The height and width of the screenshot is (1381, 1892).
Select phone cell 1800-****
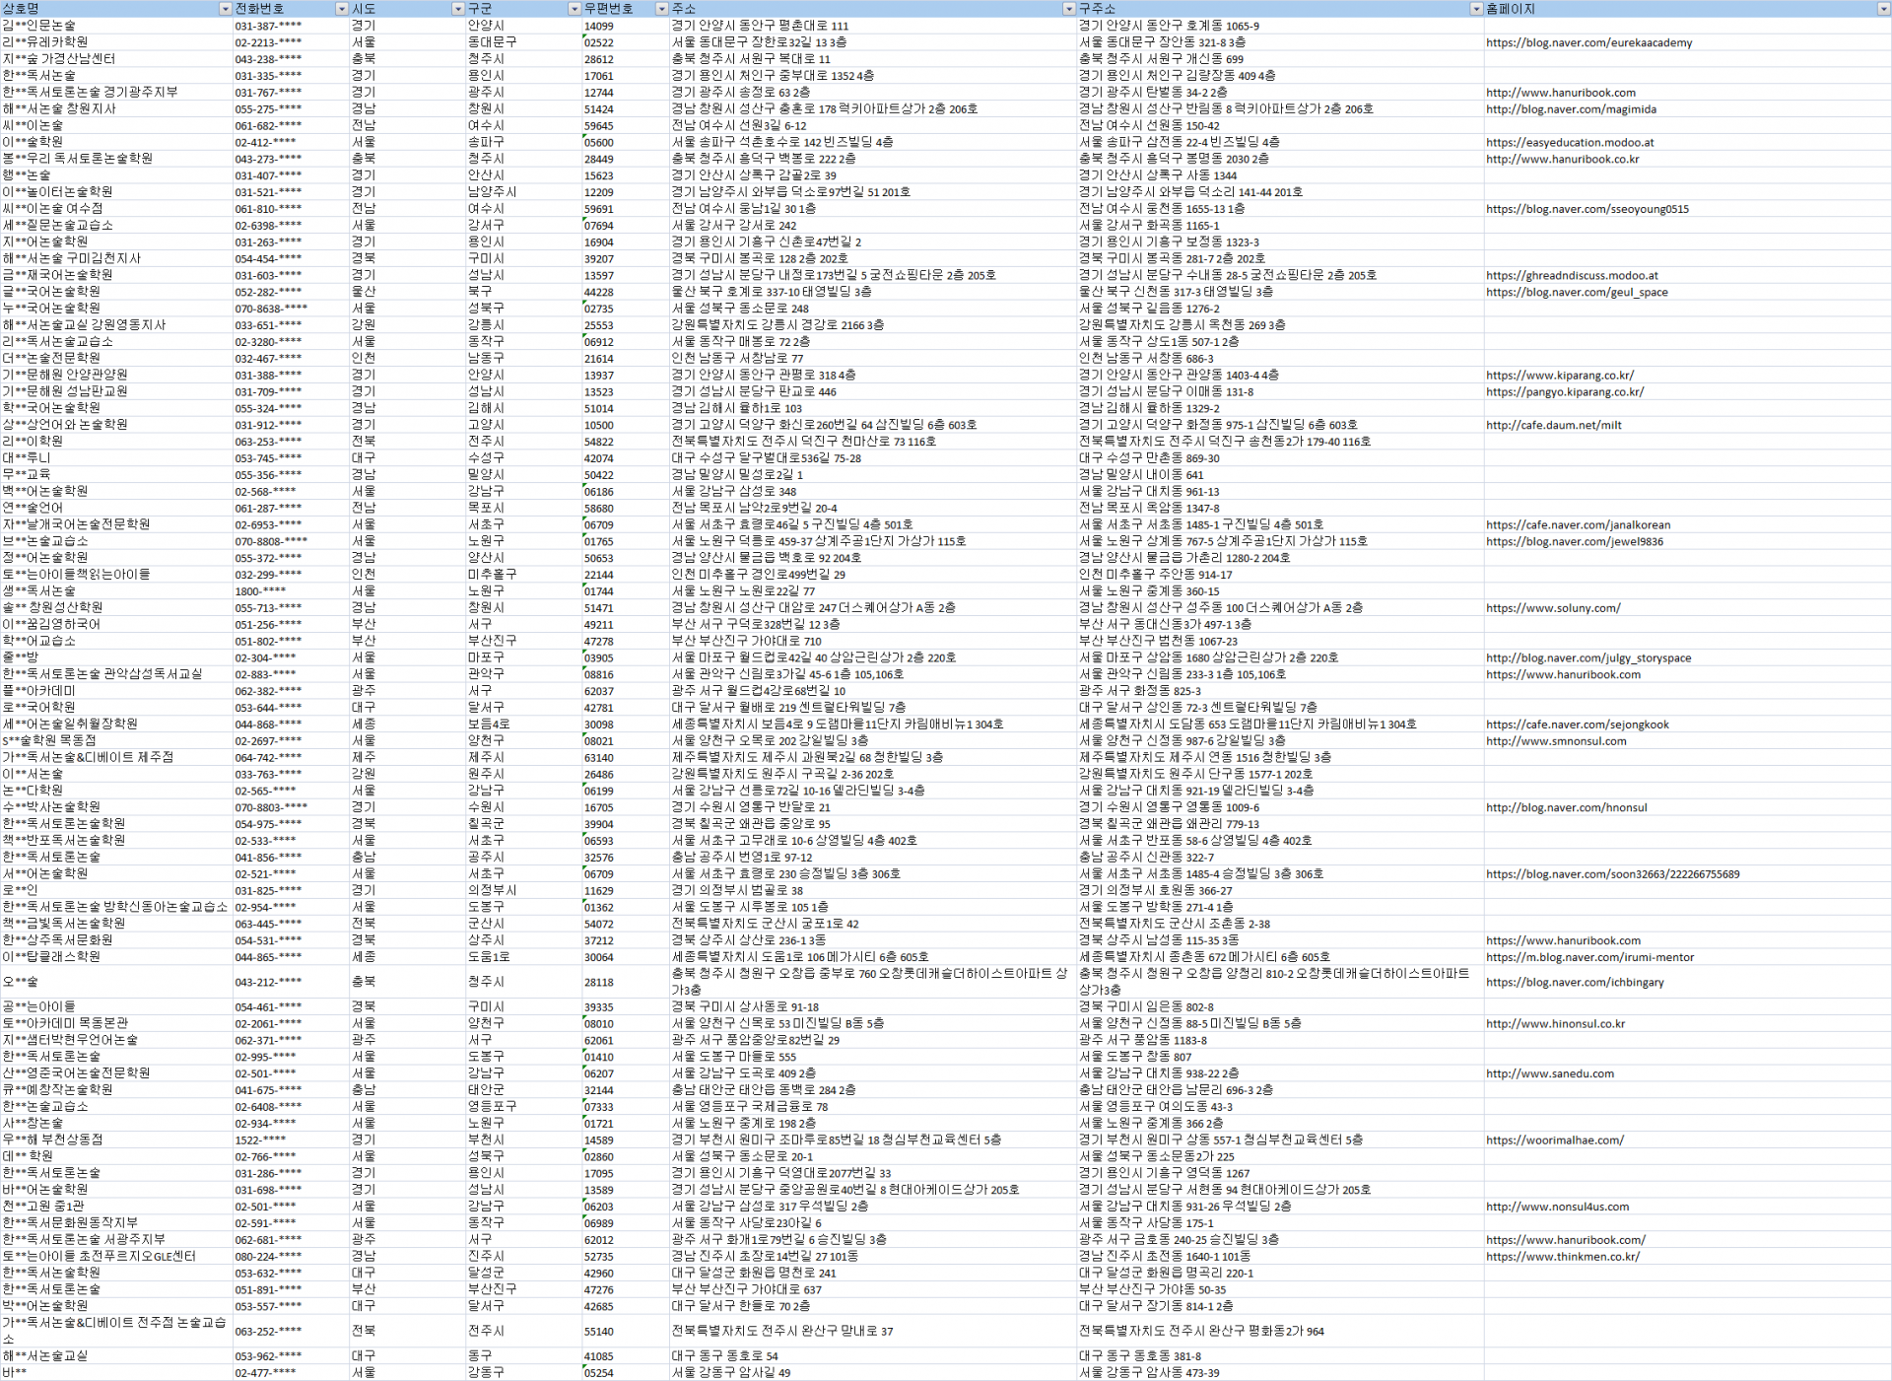point(260,591)
